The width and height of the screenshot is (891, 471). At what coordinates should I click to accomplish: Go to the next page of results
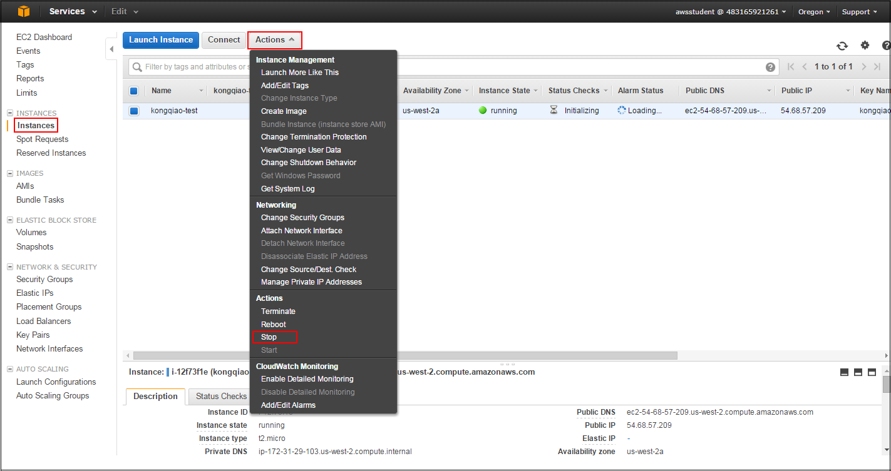click(x=864, y=66)
